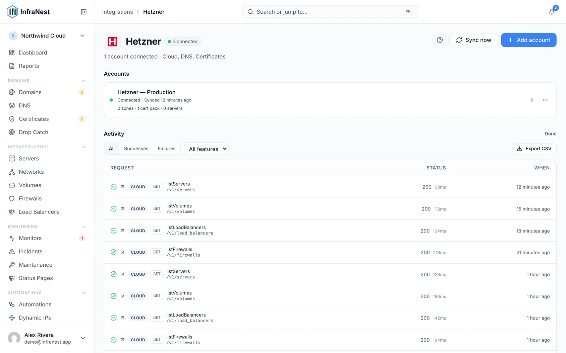Open Automations icon in sidebar

[12, 304]
